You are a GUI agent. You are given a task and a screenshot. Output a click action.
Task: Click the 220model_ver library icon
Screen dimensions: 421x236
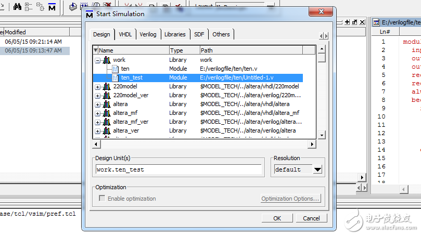tap(107, 95)
